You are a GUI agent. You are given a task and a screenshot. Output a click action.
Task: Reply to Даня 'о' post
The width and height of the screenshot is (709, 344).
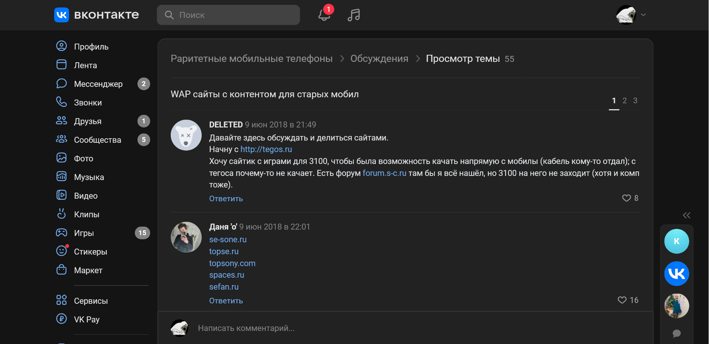(226, 301)
